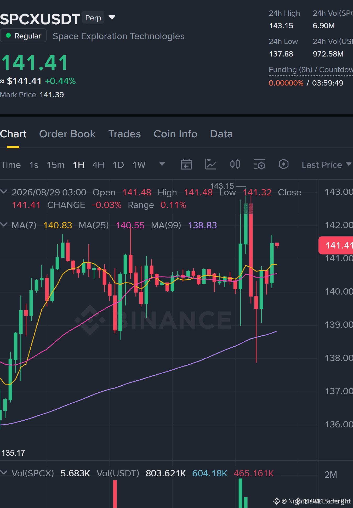Click the Funding (8h) / Countdown label

pyautogui.click(x=311, y=70)
